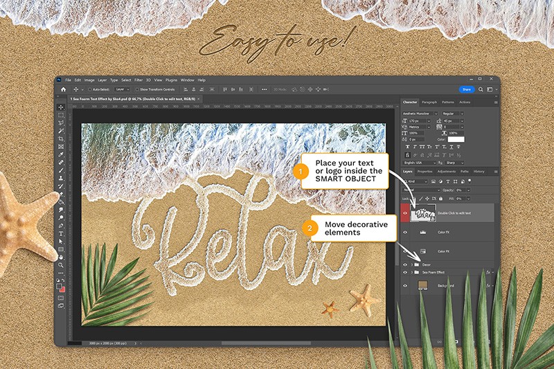Enable Show Transform Controls checkbox
Screen dimensions: 554x369
136,89
